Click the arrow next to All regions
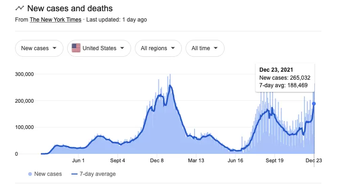Viewport: 343px width, 189px height. point(173,48)
